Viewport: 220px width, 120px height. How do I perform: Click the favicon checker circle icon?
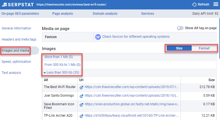pyautogui.click(x=98, y=37)
